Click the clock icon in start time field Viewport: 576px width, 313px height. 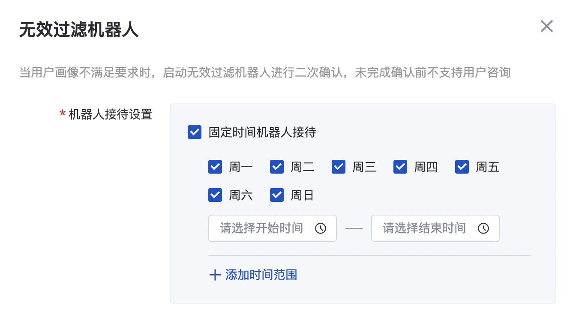tap(321, 228)
